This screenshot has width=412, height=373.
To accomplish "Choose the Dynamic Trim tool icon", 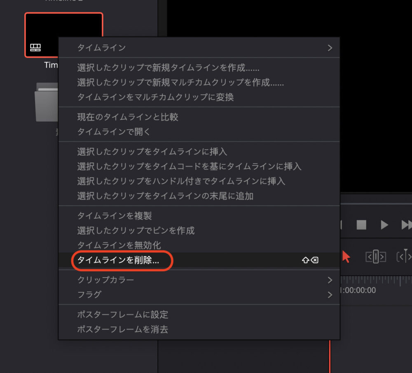I will tap(405, 257).
